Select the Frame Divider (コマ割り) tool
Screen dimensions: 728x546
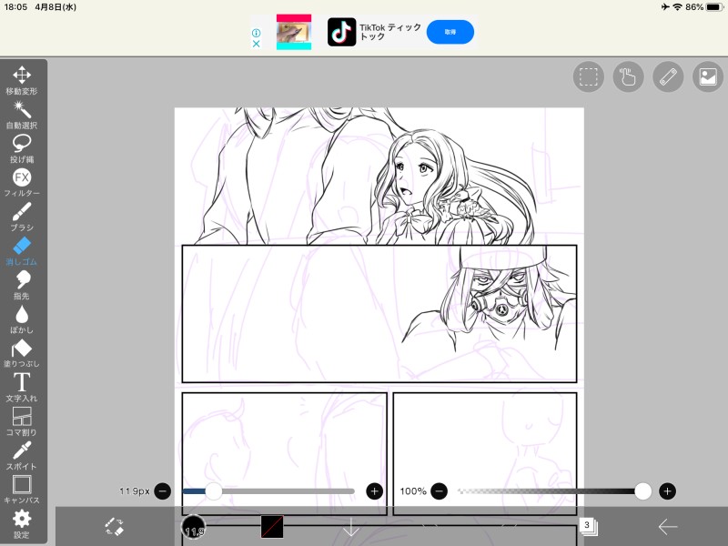[x=22, y=421]
